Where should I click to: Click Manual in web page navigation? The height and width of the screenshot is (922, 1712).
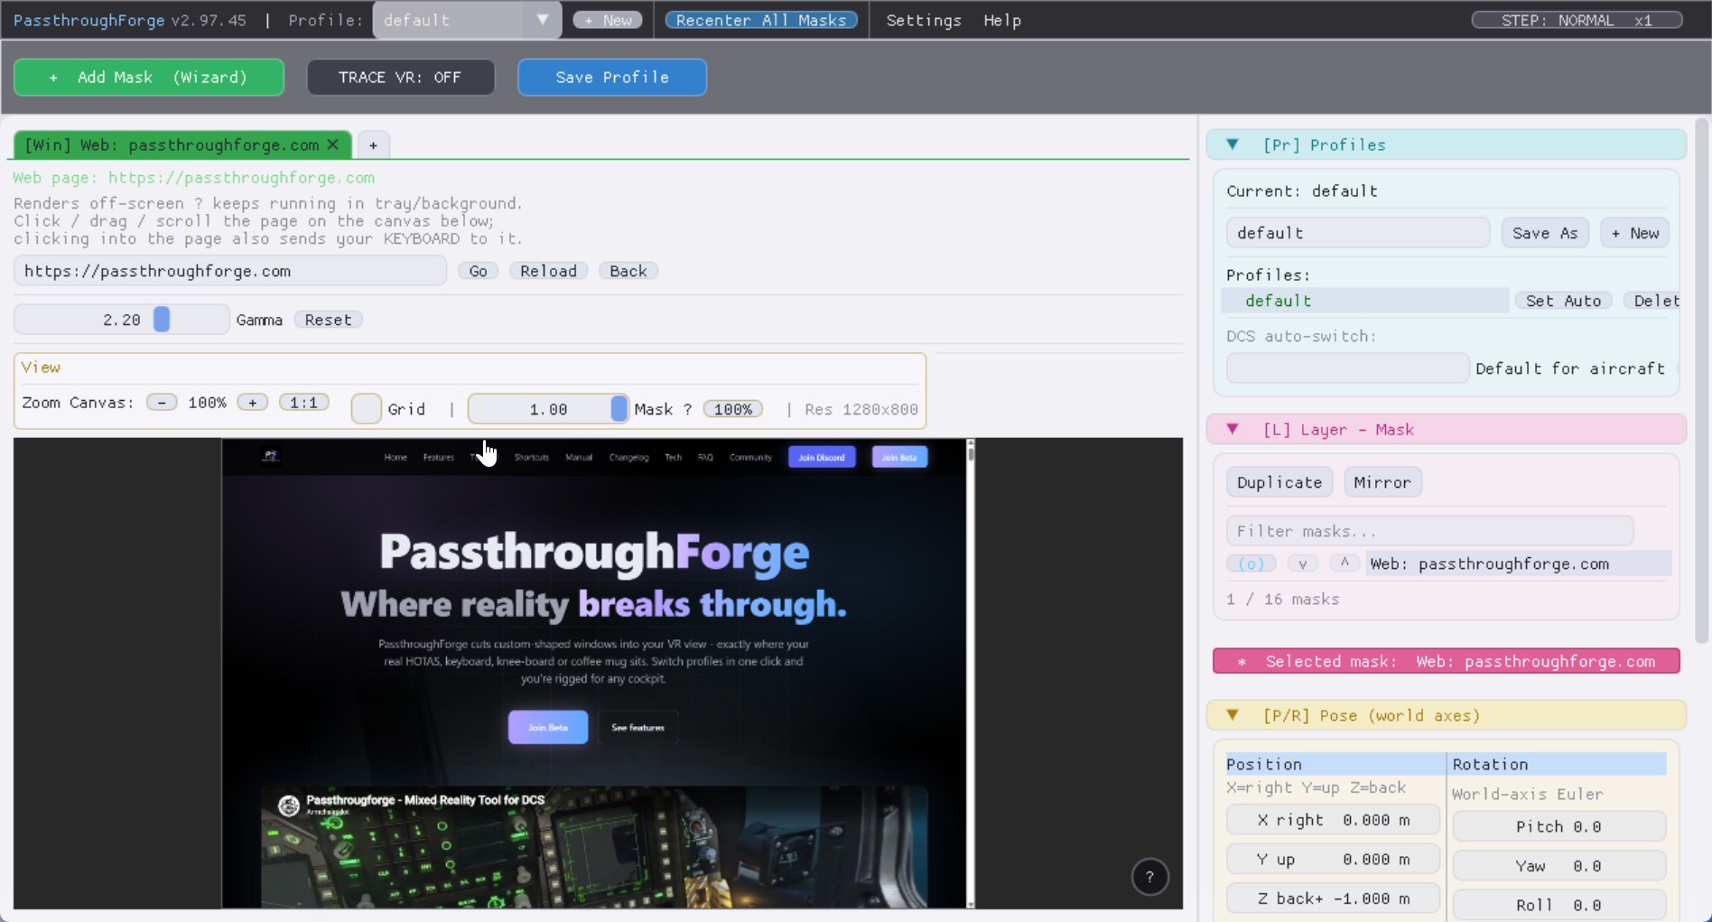pyautogui.click(x=579, y=458)
